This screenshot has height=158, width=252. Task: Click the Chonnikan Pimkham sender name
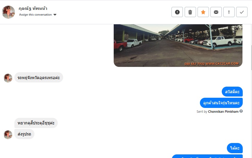(223, 112)
